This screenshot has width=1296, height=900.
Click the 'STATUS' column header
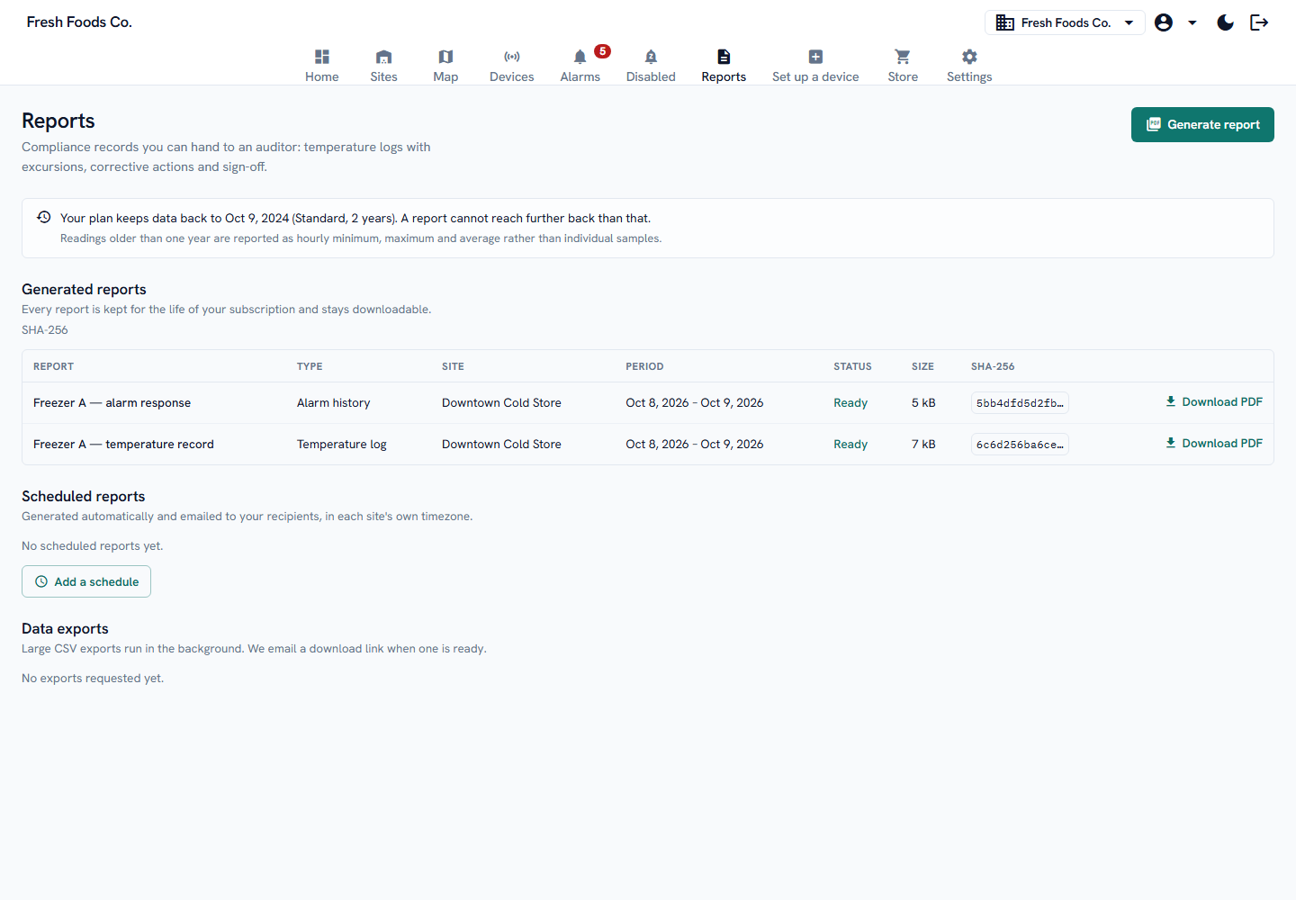tap(852, 366)
